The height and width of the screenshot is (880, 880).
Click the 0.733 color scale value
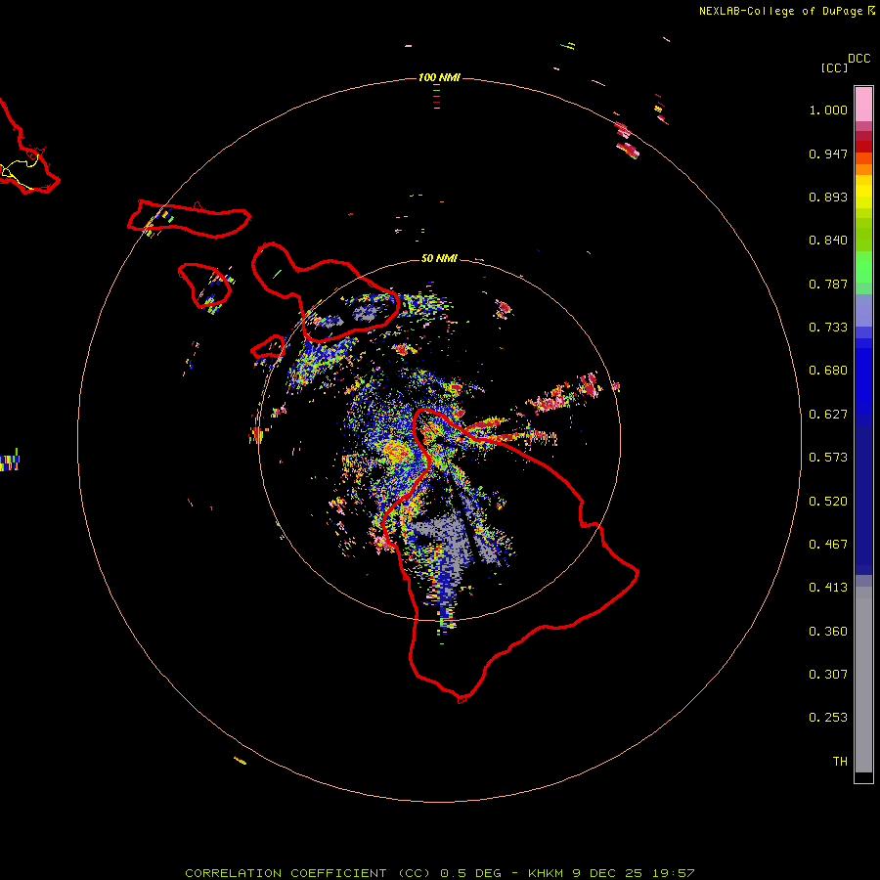(x=828, y=328)
